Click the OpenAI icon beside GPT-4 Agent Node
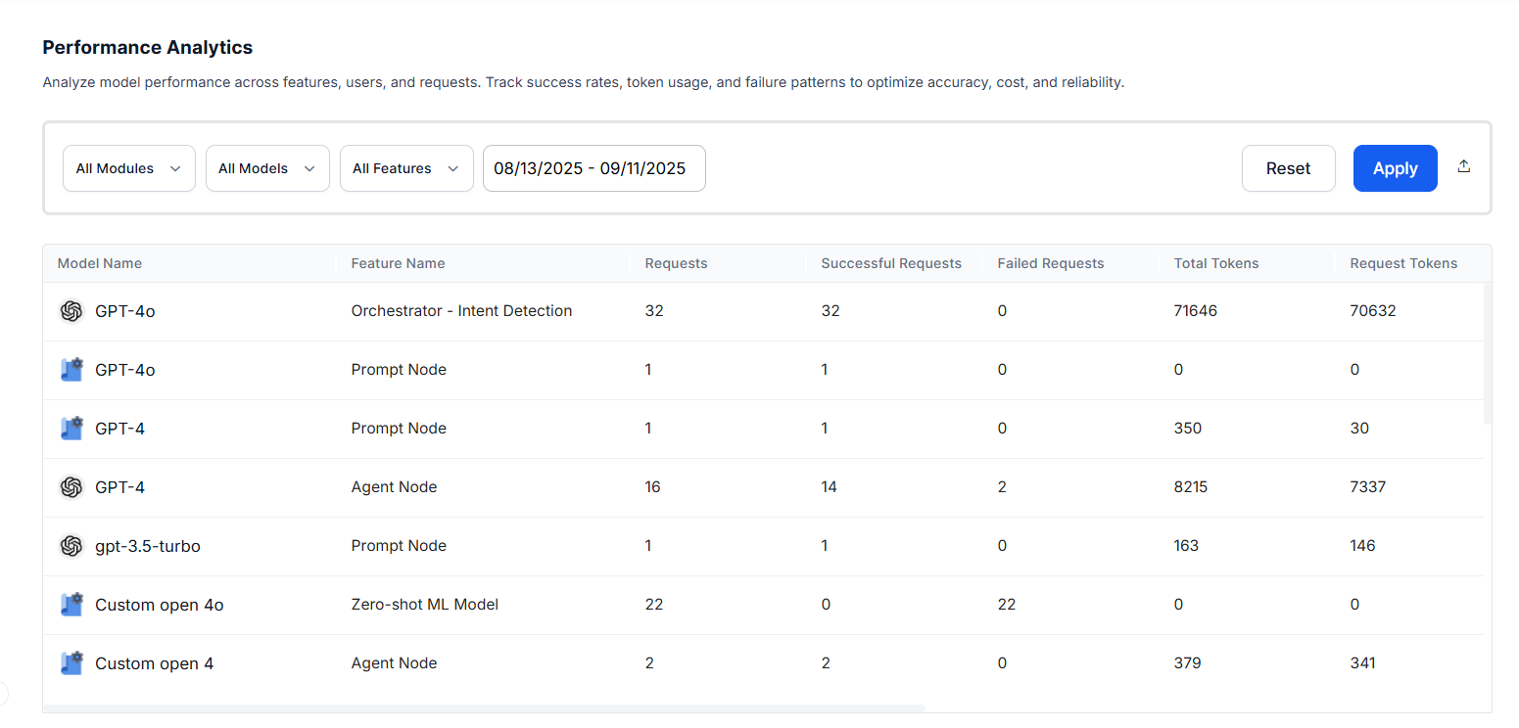Viewport: 1519px width, 728px height. [71, 486]
